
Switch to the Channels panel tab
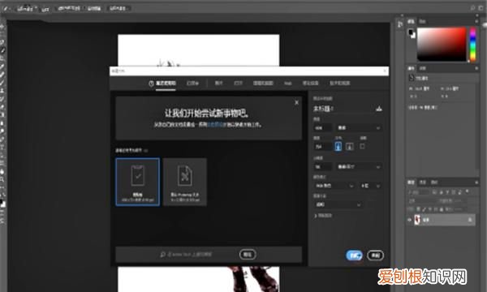coord(423,182)
